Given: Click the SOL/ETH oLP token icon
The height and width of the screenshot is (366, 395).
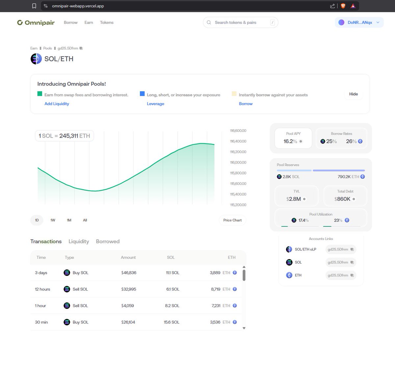Looking at the screenshot, I should [289, 249].
